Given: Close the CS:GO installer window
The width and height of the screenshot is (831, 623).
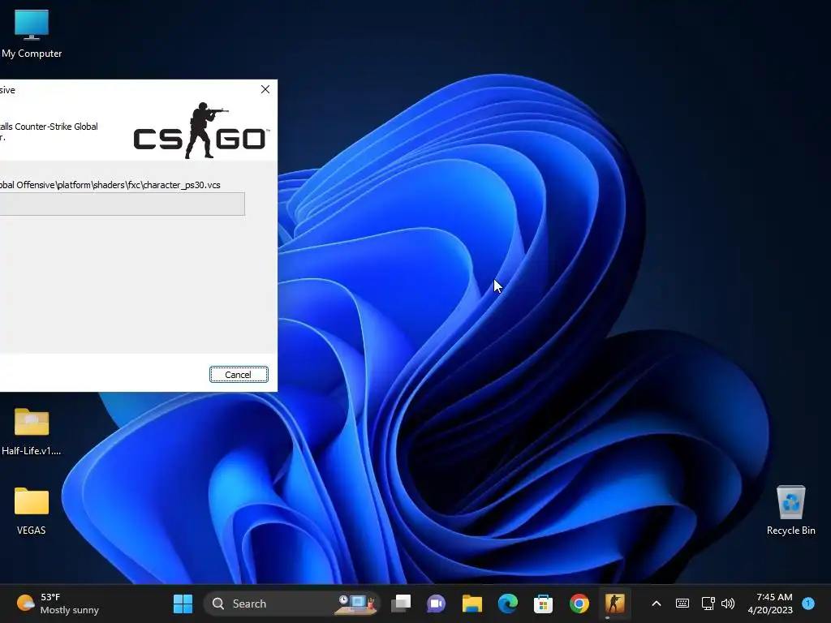Looking at the screenshot, I should [x=265, y=89].
